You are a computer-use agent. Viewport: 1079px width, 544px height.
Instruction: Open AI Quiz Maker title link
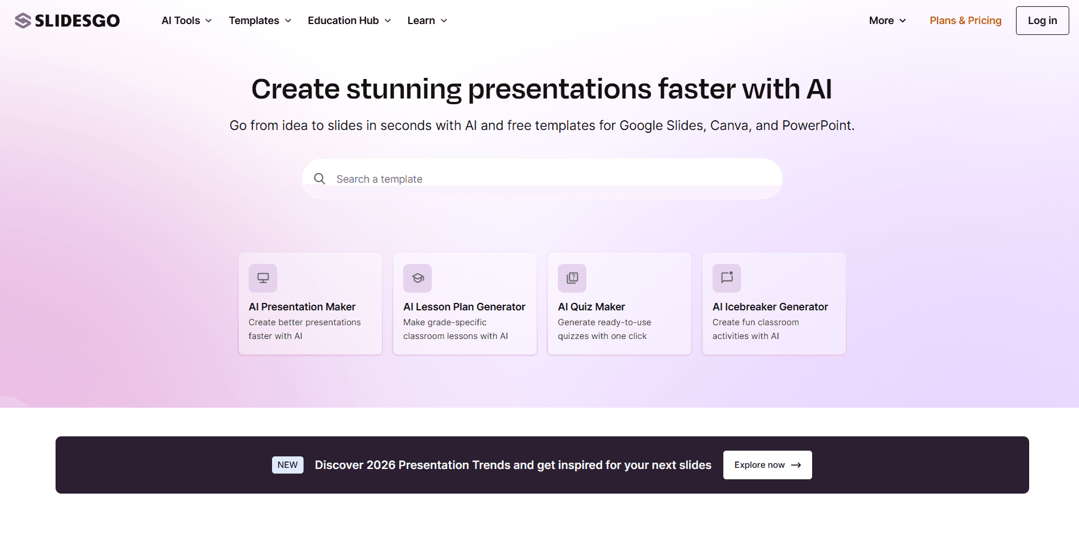[x=591, y=307]
